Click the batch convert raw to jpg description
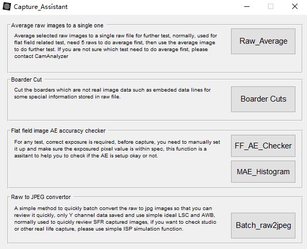Image resolution: width=307 pixels, height=249 pixels. (x=115, y=218)
